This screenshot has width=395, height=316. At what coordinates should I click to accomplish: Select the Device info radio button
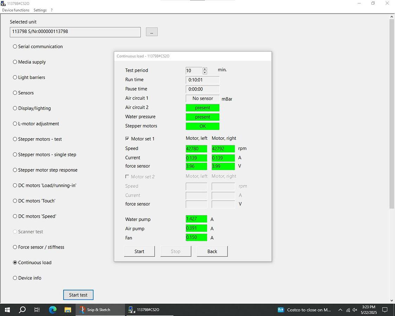pos(15,278)
